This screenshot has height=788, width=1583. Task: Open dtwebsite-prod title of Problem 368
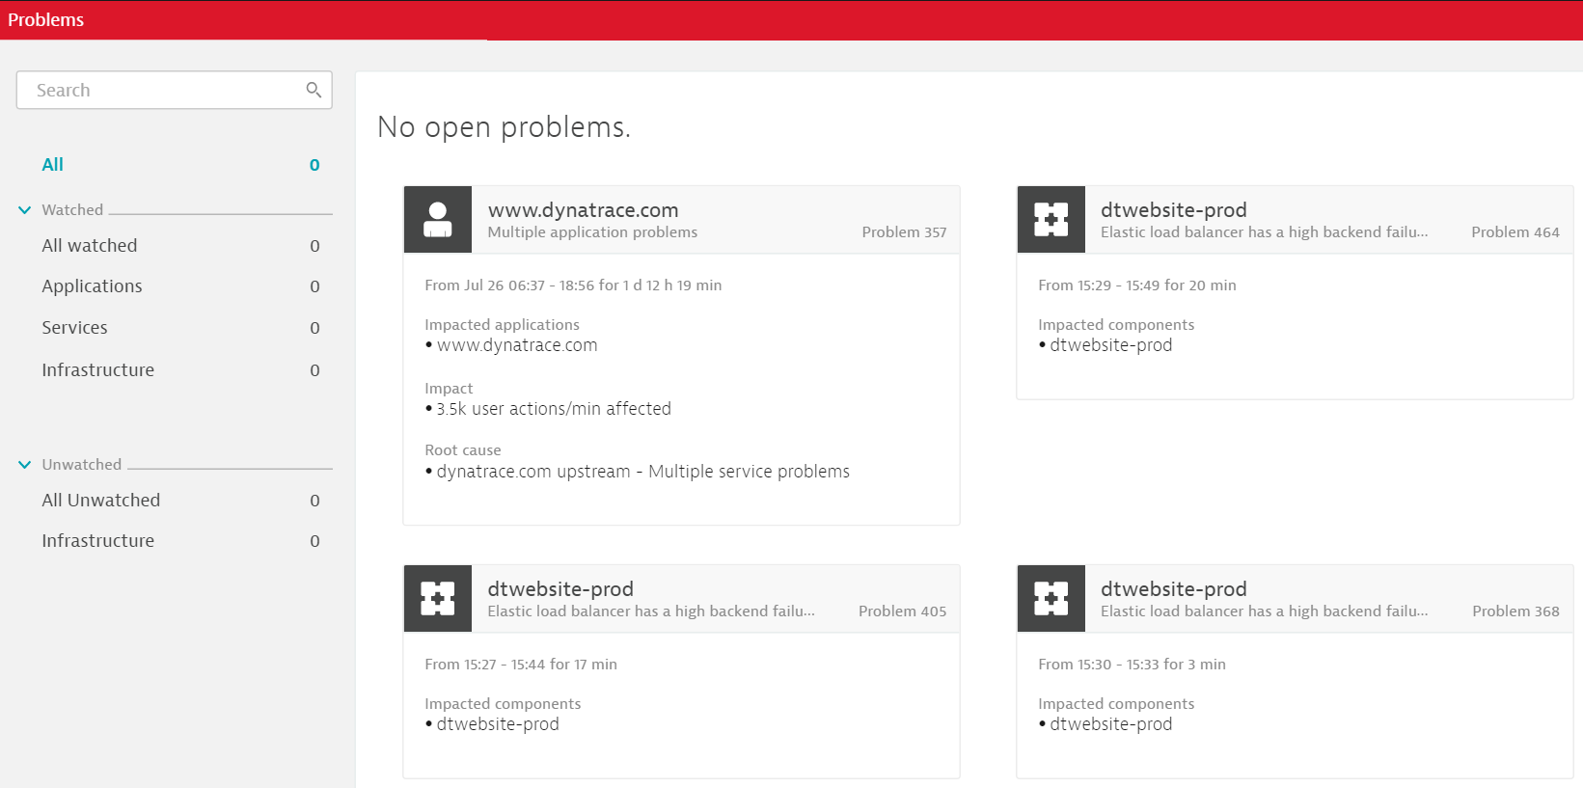(x=1173, y=588)
